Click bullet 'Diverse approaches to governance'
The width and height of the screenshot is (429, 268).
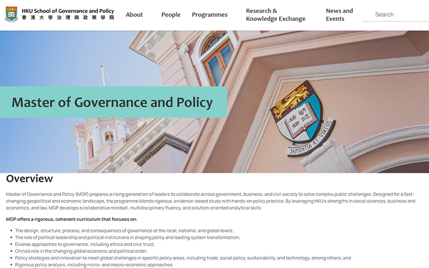[85, 244]
